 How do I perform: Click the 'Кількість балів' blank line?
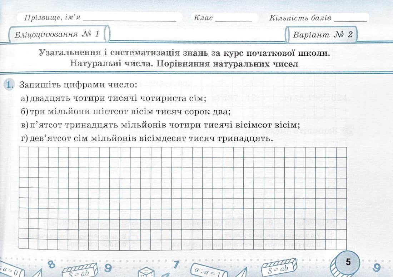coord(350,21)
